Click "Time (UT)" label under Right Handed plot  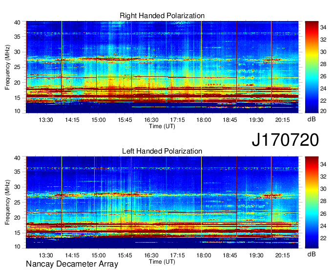coord(162,126)
